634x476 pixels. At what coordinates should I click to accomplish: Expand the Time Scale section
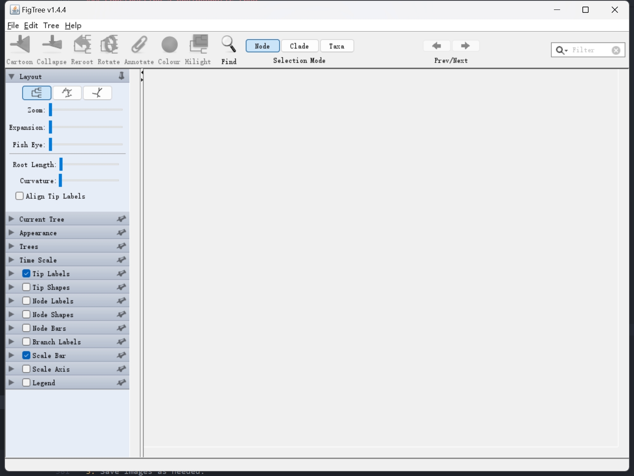point(12,260)
